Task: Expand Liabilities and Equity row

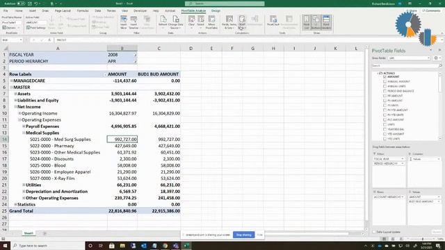Action: coord(15,100)
